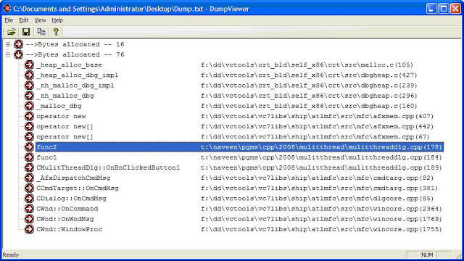Click arrow icon next to CMulitThreadDlg::OnBnClickedButton1
The image size is (464, 261).
(x=29, y=167)
